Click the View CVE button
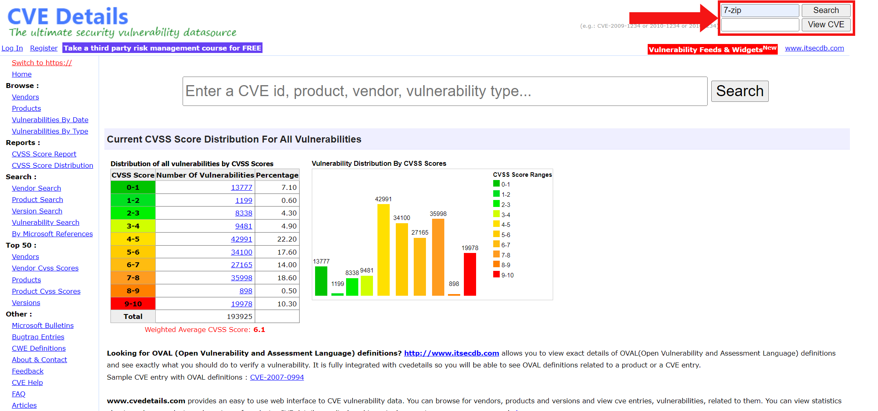Viewport: 878px width, 411px height. (826, 24)
